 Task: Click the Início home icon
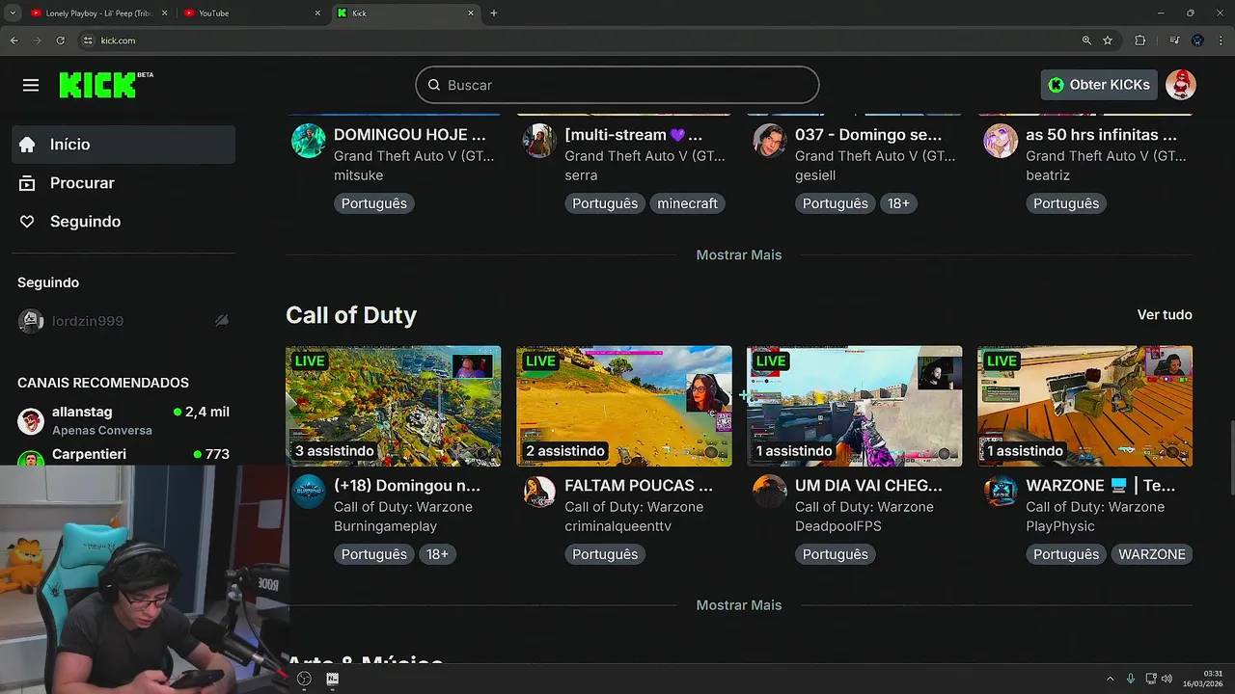point(27,145)
